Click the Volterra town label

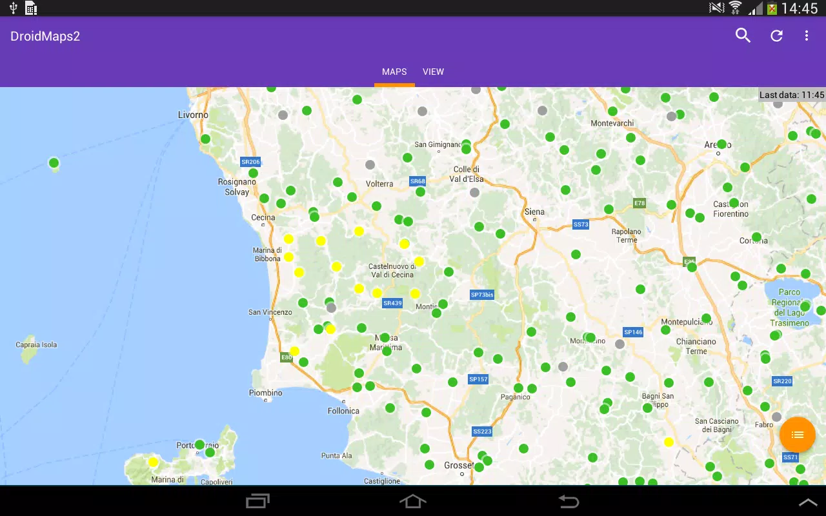point(379,184)
